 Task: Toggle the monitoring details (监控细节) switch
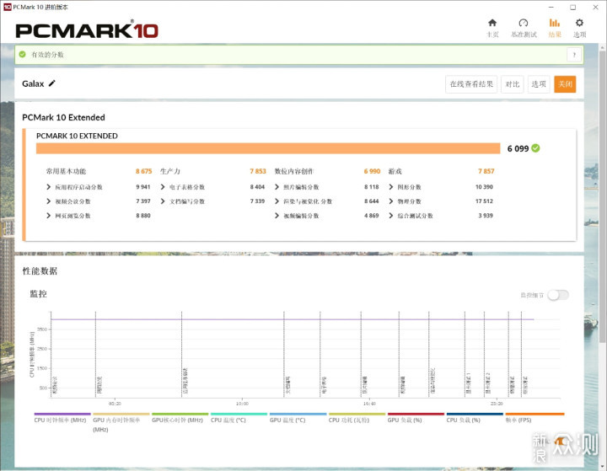point(558,295)
